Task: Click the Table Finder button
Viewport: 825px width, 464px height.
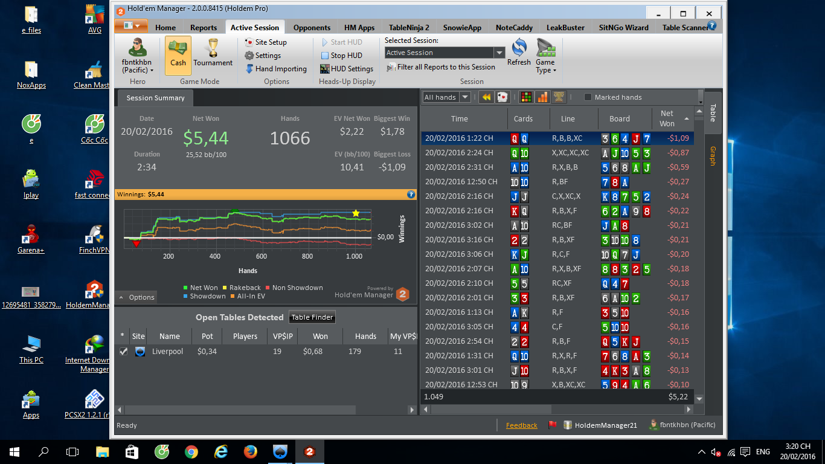Action: coord(312,317)
